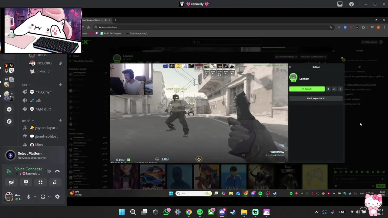Open Google Chrome from the taskbar
The width and height of the screenshot is (388, 218).
[x=189, y=212]
